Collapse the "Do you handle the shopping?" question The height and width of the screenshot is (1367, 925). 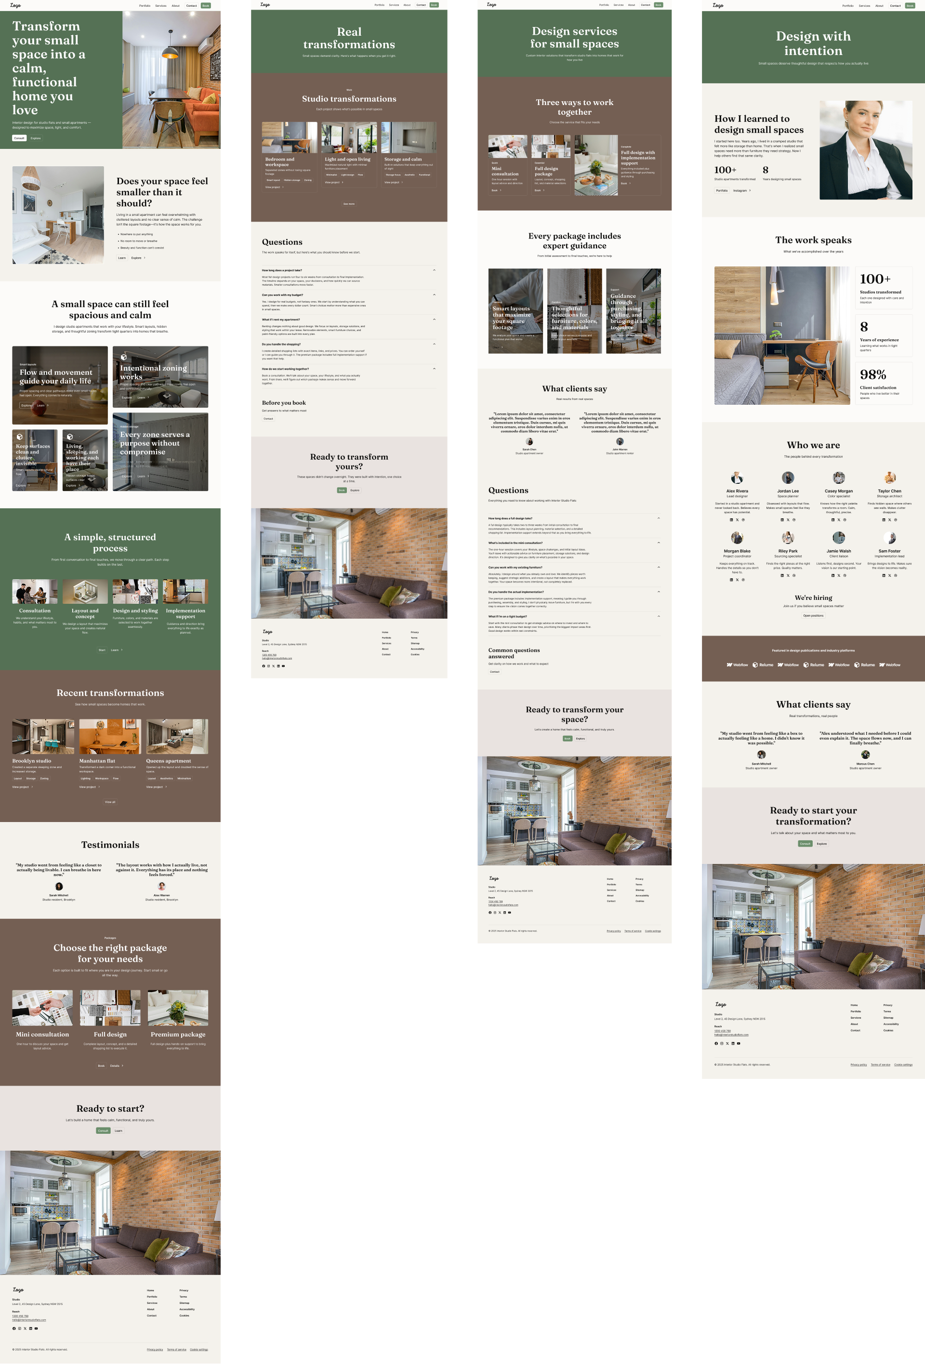pos(349,345)
